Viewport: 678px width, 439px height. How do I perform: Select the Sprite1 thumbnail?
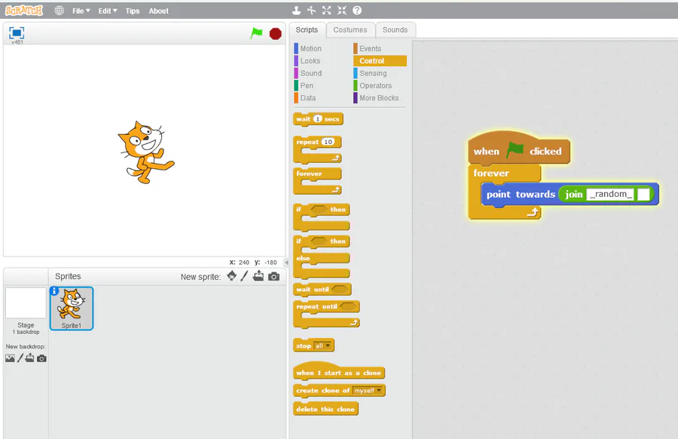[x=72, y=309]
